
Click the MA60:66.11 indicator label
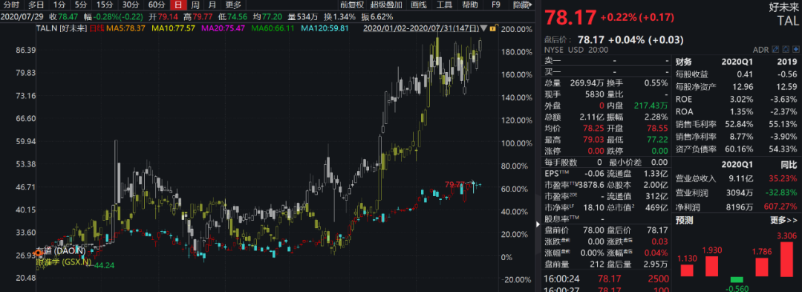[x=273, y=28]
